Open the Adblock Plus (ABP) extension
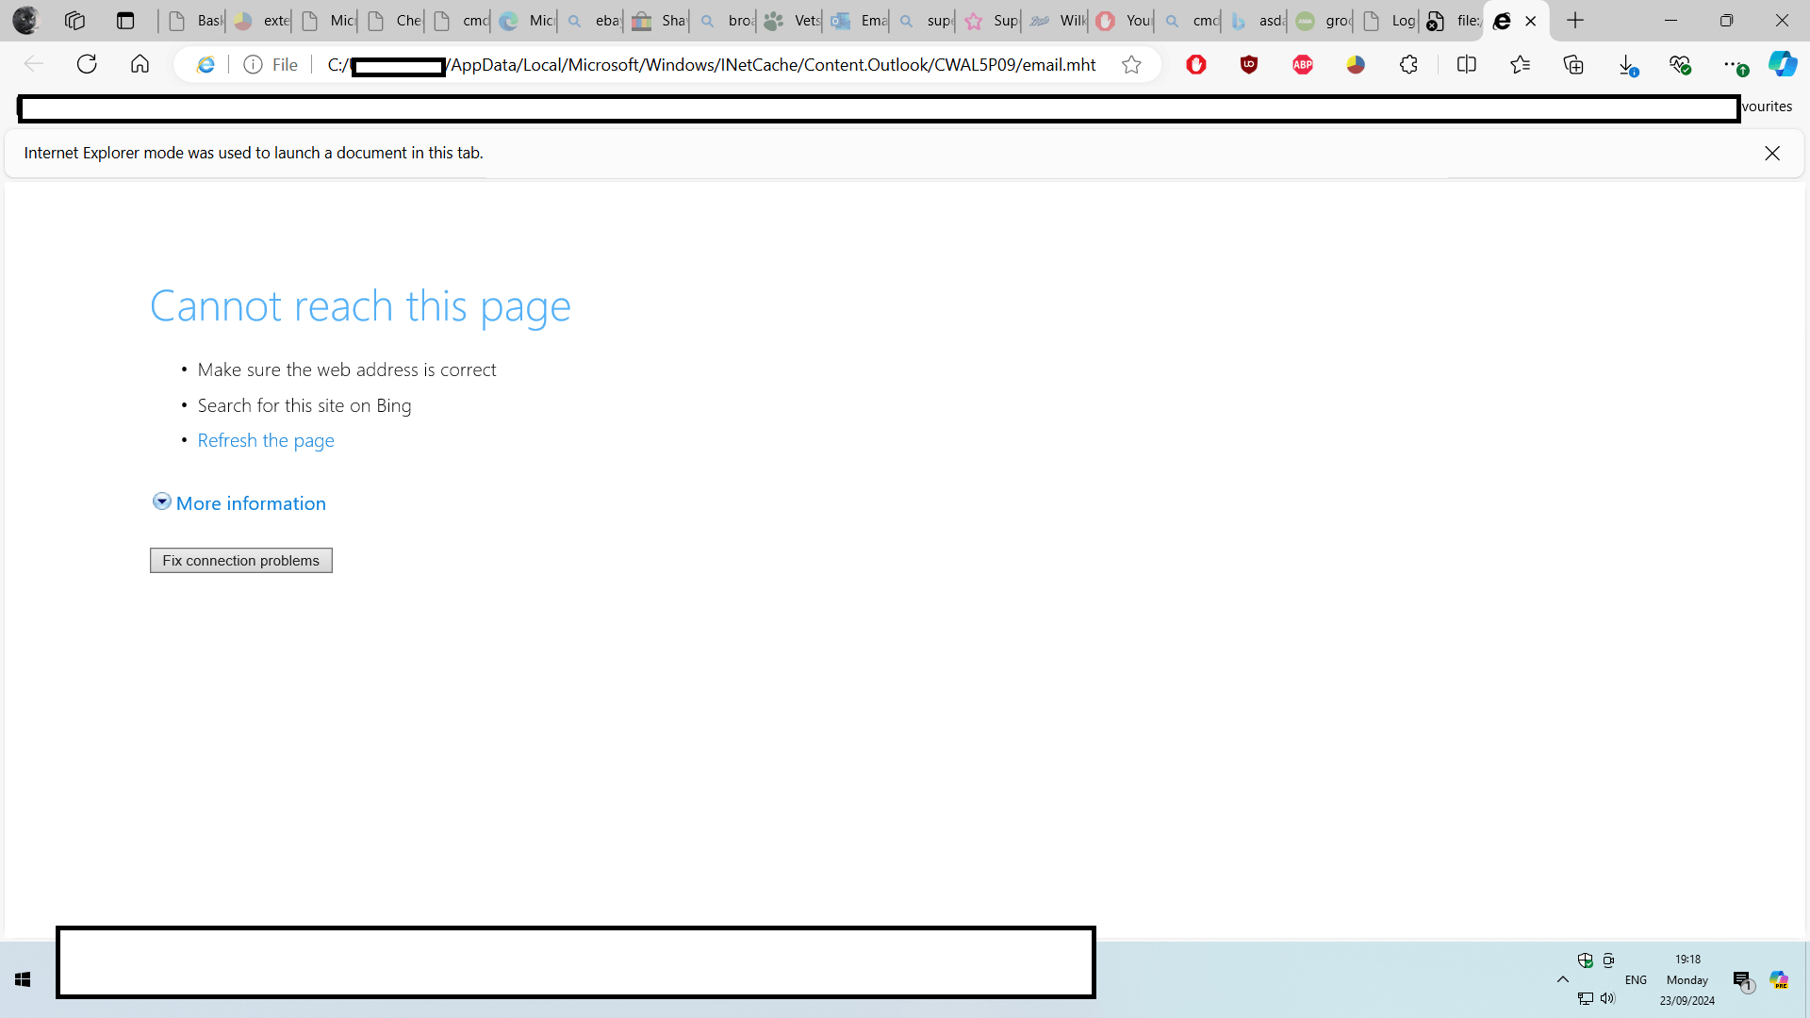The height and width of the screenshot is (1018, 1810). coord(1303,65)
